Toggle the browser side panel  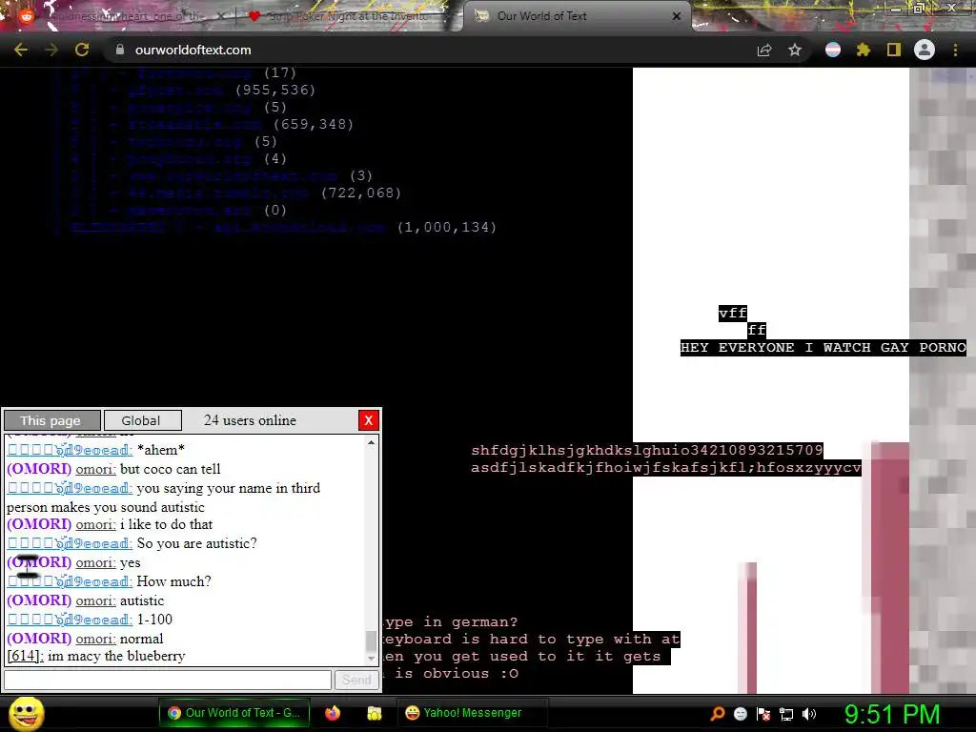[x=894, y=50]
